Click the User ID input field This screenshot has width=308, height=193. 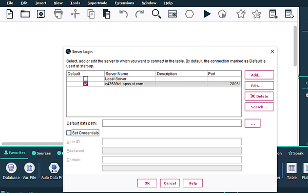click(x=172, y=142)
